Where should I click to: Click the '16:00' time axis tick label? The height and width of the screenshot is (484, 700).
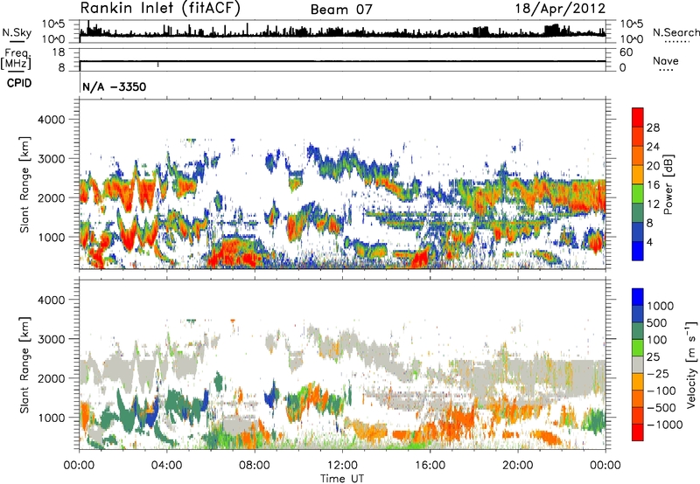click(x=430, y=466)
